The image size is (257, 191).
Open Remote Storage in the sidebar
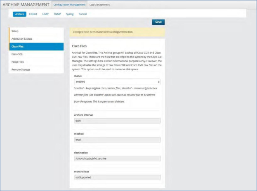point(36,69)
